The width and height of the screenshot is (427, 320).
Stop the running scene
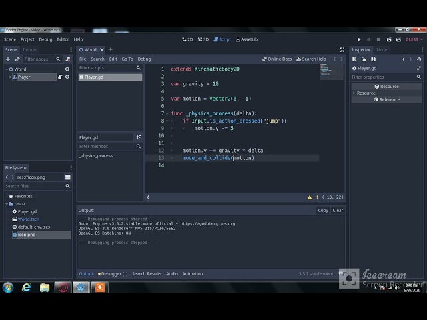[x=378, y=39]
